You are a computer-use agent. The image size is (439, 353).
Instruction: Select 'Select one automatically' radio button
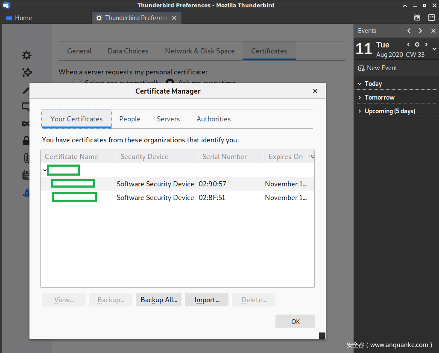(77, 82)
